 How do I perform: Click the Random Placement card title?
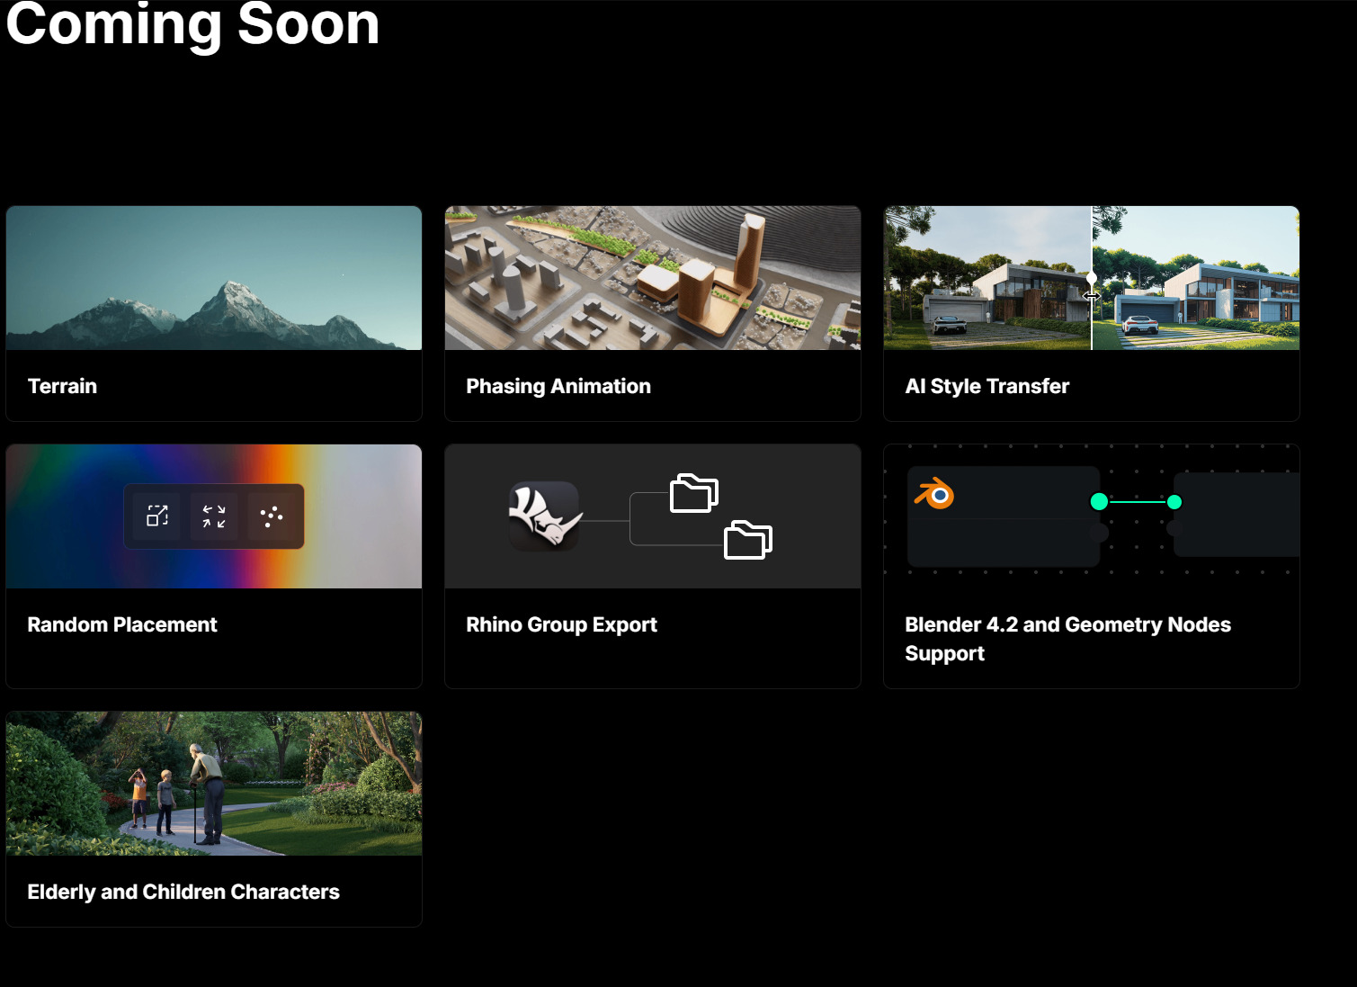(122, 624)
